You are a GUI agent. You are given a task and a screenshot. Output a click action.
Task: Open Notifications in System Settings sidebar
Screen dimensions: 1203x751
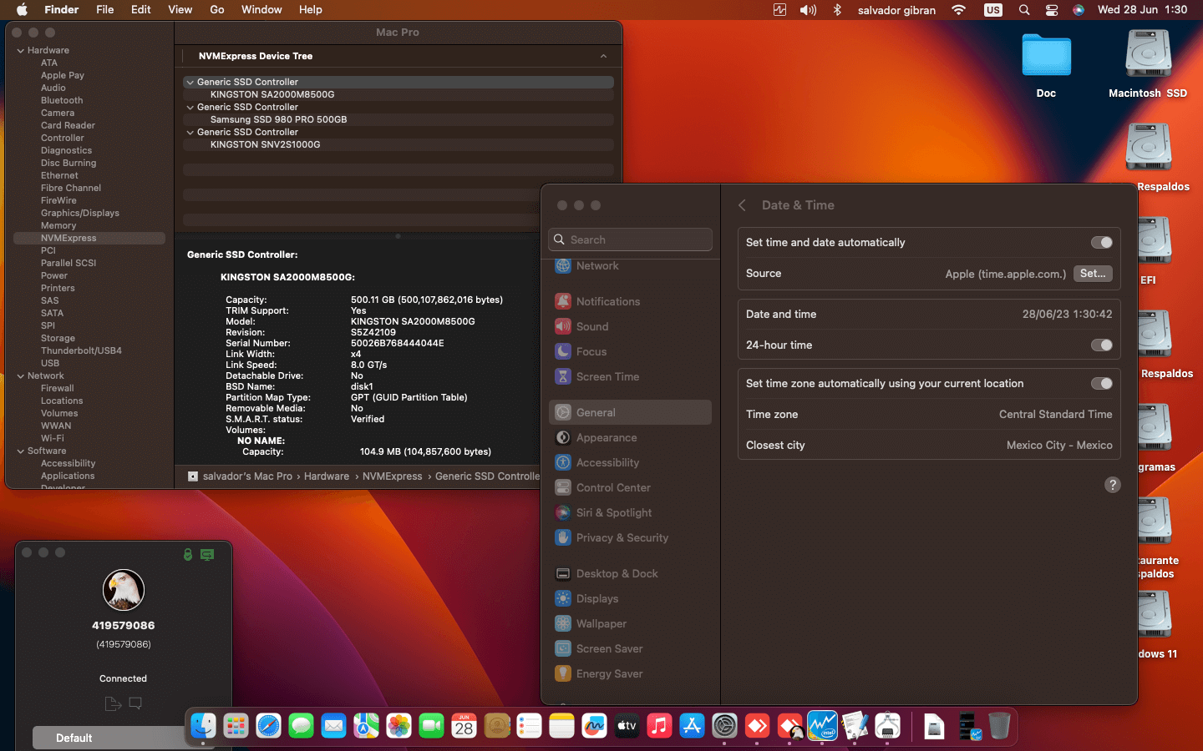click(x=631, y=301)
